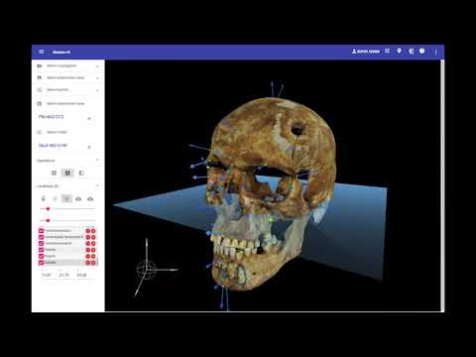The height and width of the screenshot is (357, 476).
Task: Collapse the Operations section chevron
Action: point(97,161)
